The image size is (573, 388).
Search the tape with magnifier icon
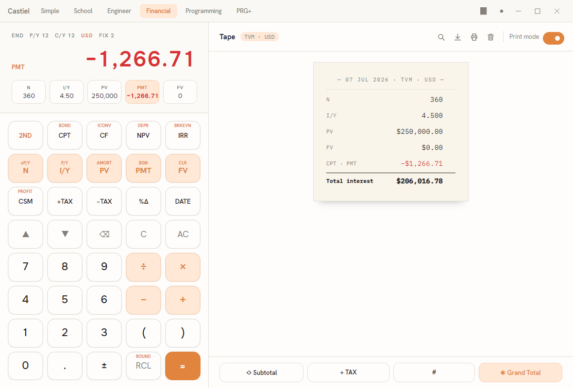point(441,37)
